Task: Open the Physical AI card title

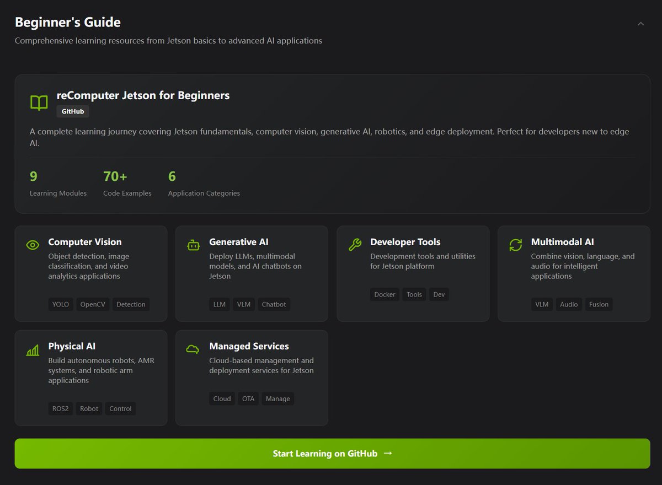Action: 72,346
